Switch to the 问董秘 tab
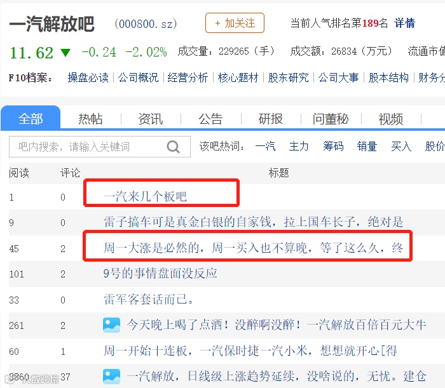445x388 pixels. coord(331,119)
